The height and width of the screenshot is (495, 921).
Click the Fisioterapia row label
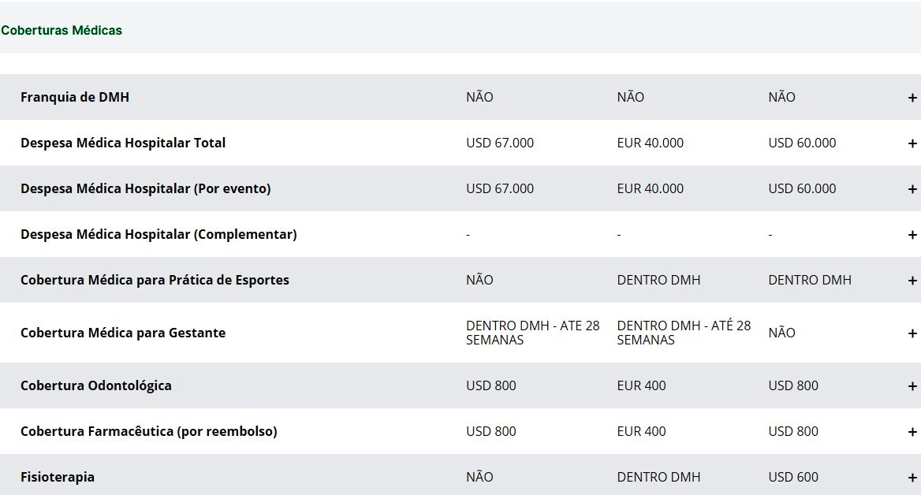coord(58,477)
